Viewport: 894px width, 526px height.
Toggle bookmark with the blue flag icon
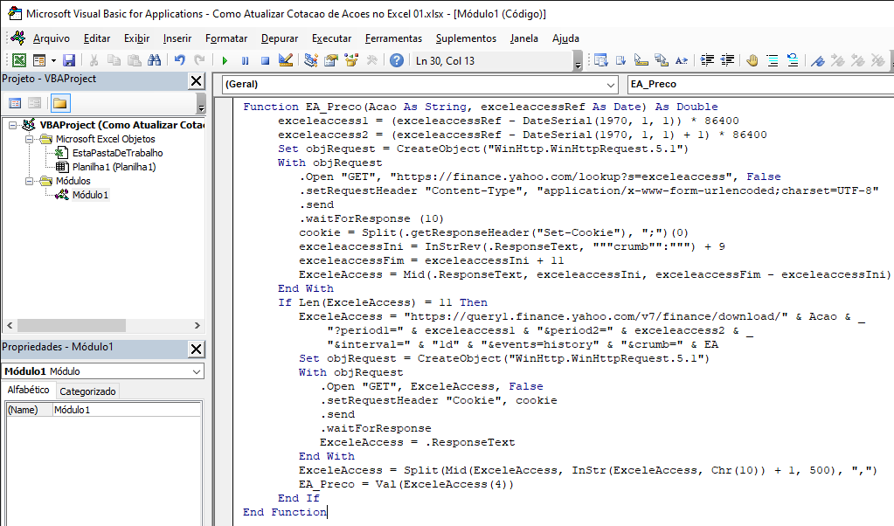coord(818,60)
